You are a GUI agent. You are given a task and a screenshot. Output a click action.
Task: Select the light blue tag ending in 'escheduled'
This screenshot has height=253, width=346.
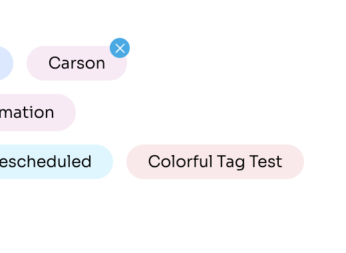pos(57,162)
